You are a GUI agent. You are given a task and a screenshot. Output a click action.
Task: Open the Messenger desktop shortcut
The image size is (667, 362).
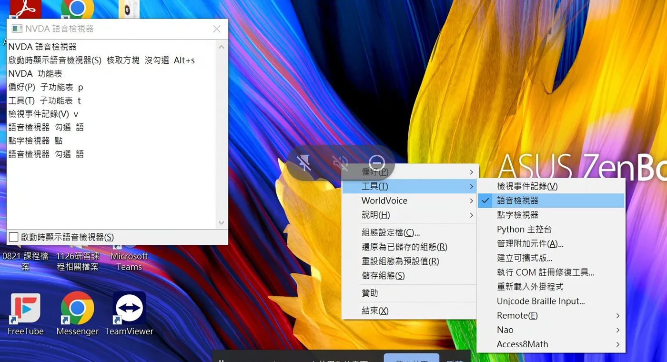pyautogui.click(x=77, y=314)
